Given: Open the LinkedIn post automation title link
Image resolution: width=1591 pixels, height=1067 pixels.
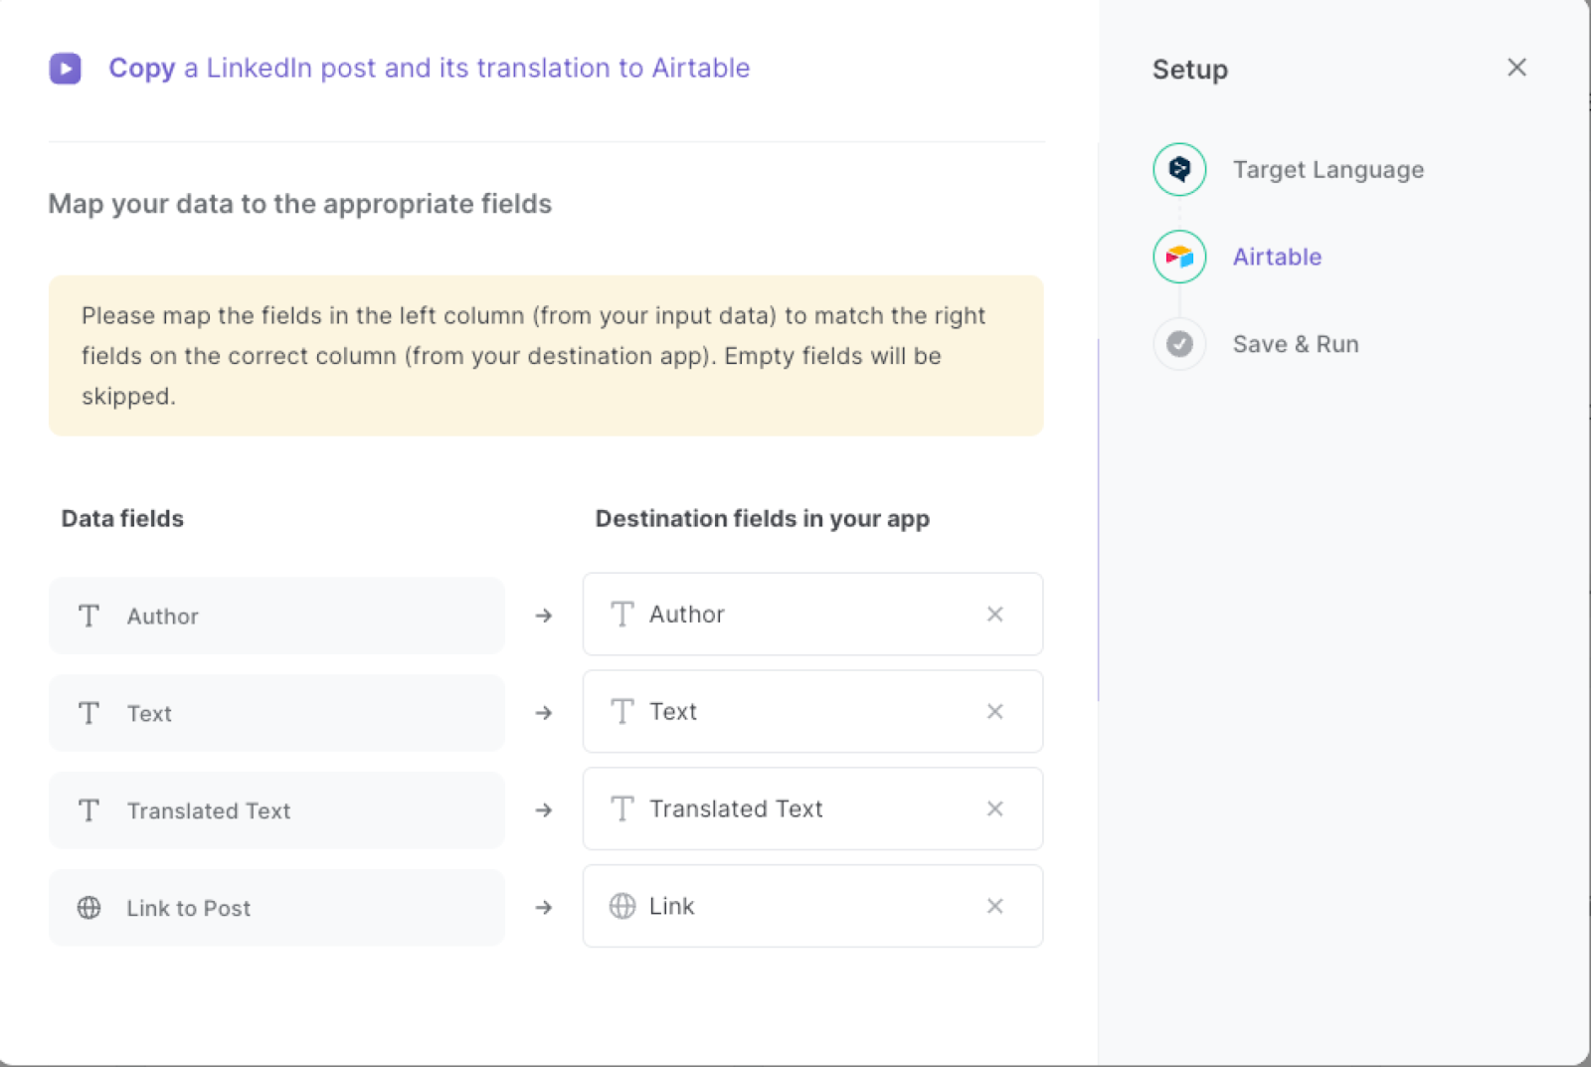Looking at the screenshot, I should pos(430,68).
